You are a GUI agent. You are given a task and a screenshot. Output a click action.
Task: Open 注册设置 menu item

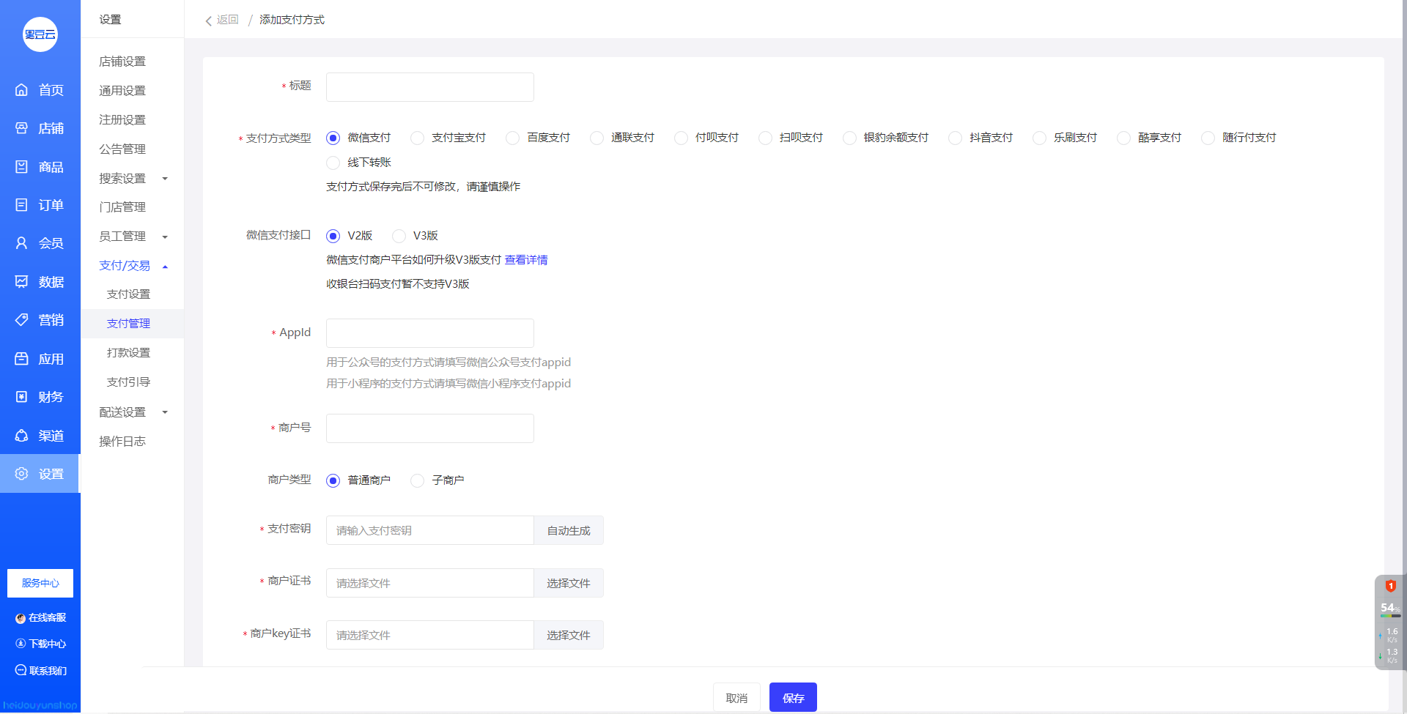pos(122,120)
